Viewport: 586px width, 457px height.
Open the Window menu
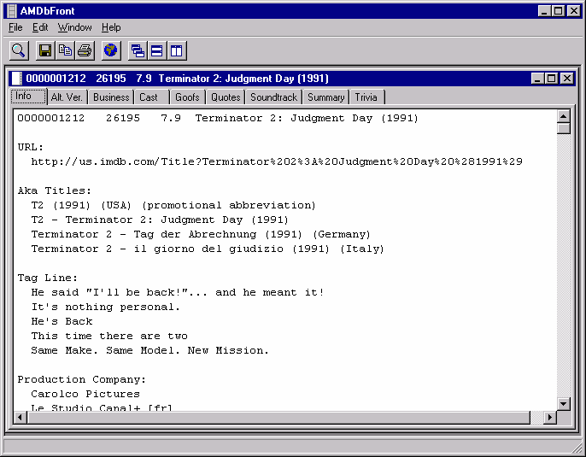tap(75, 27)
